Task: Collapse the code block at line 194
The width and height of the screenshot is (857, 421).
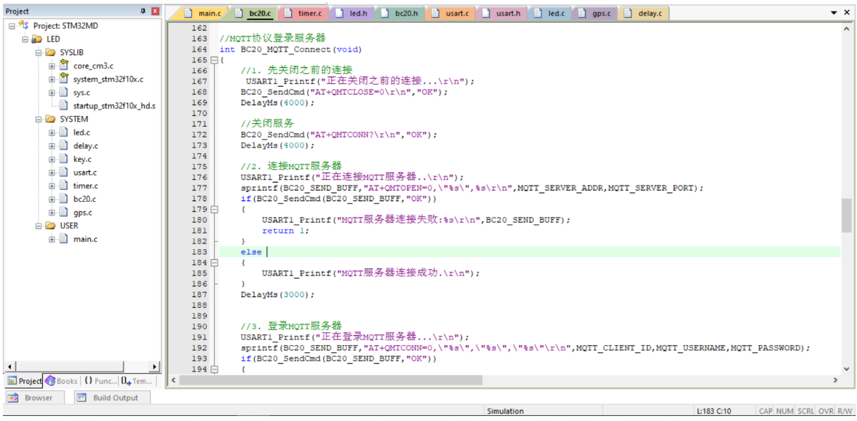Action: (x=214, y=369)
